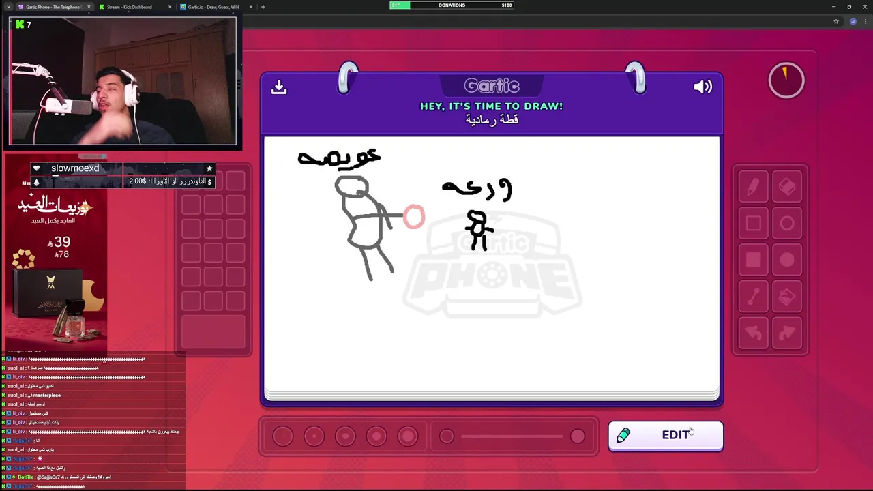Click the DONATIONS goal bar
Screen dimensions: 873x491
click(x=452, y=5)
